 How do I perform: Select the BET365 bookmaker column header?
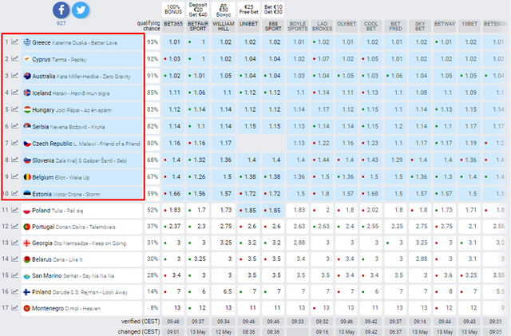click(x=173, y=25)
